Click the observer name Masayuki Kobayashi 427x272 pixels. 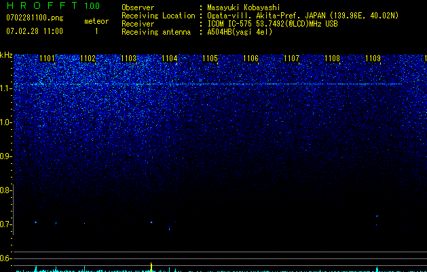(244, 7)
